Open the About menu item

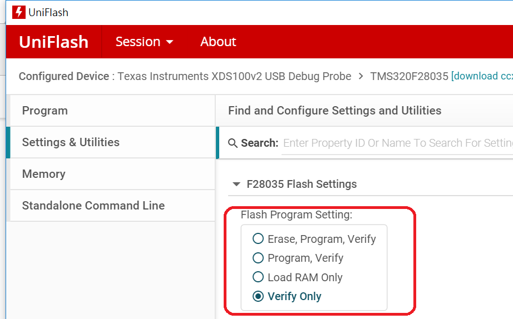click(218, 42)
